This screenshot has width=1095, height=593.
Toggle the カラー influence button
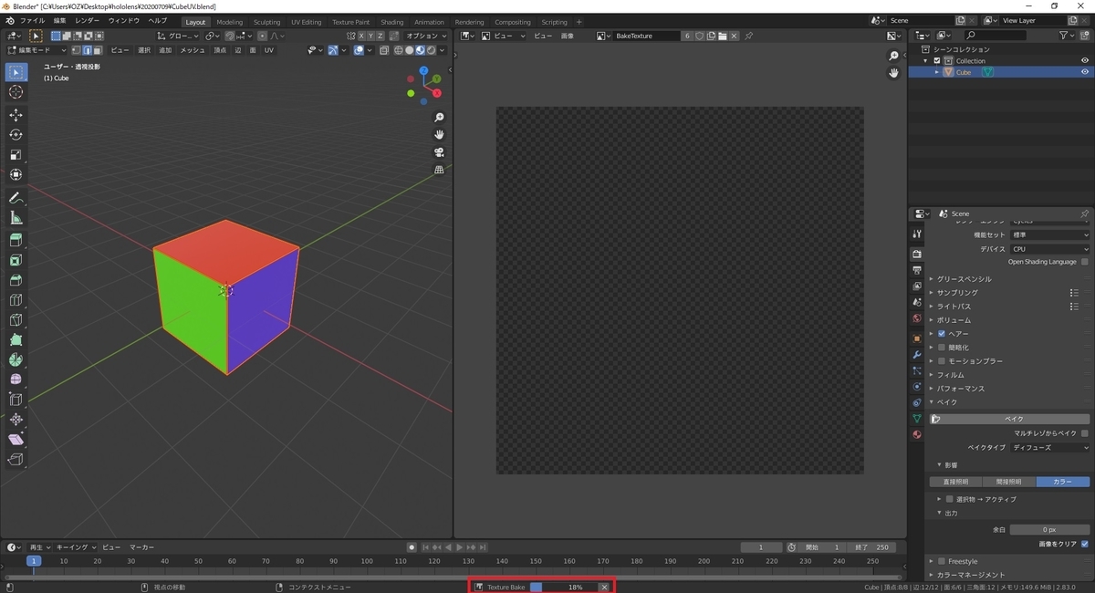pyautogui.click(x=1063, y=482)
